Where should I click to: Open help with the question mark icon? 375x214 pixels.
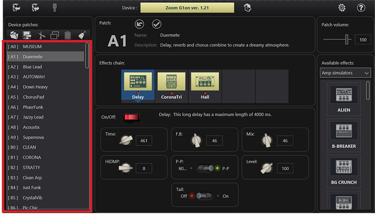(x=361, y=7)
